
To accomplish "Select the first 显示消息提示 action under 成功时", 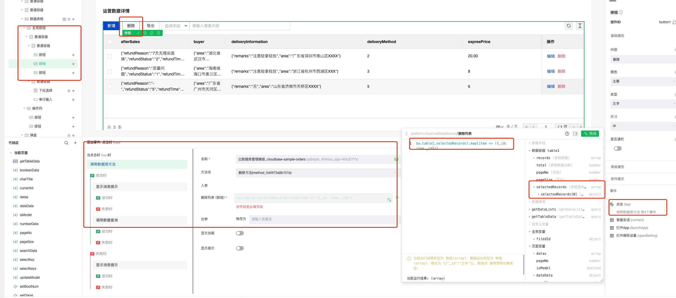I will pos(140,187).
